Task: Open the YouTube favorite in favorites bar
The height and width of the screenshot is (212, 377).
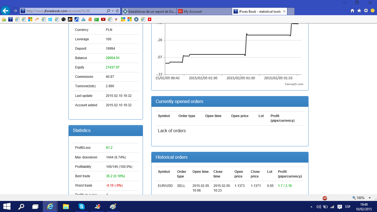Action: (x=103, y=19)
